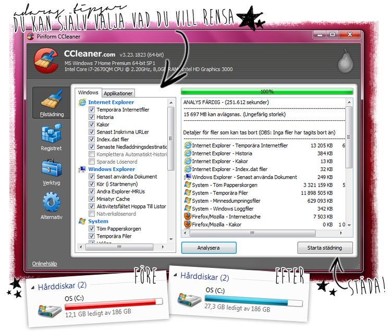Click the Firefox icon beside Internetcache result

point(188,216)
